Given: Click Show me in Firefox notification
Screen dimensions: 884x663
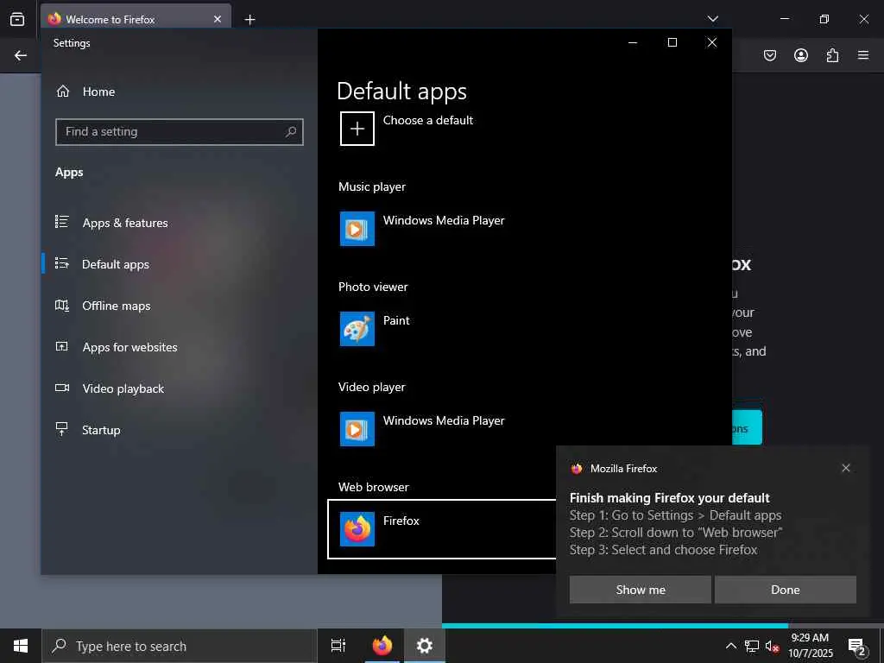Looking at the screenshot, I should point(640,590).
